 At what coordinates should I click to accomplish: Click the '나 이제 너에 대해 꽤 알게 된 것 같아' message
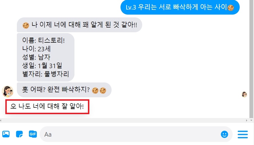click(79, 25)
